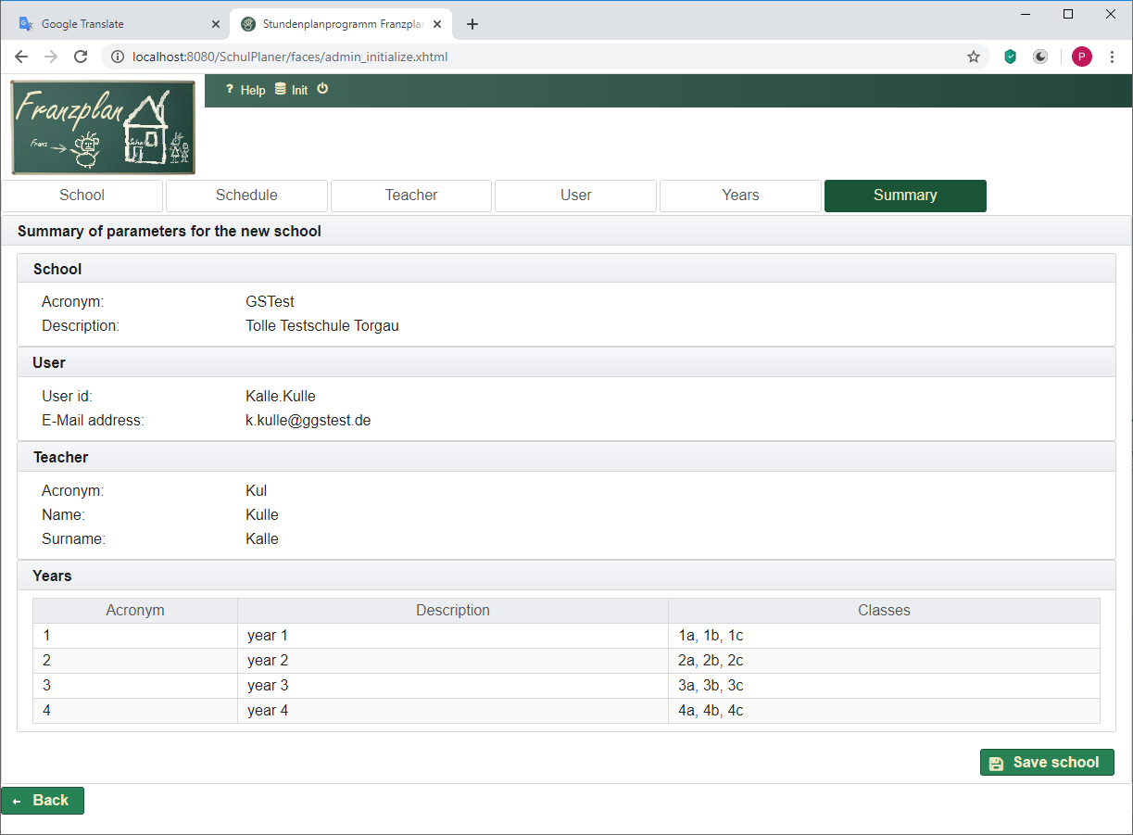1133x835 pixels.
Task: Bookmark page with the star icon
Action: pos(974,57)
